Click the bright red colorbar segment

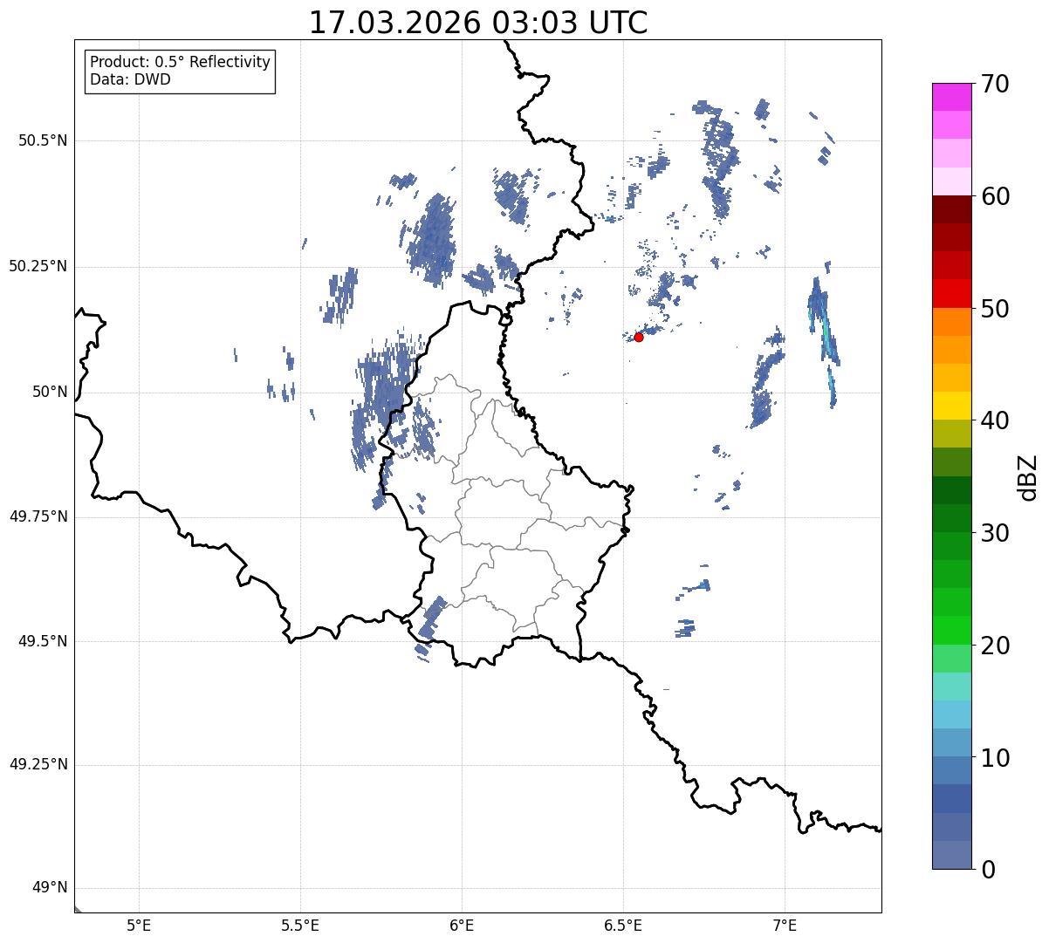tap(952, 294)
